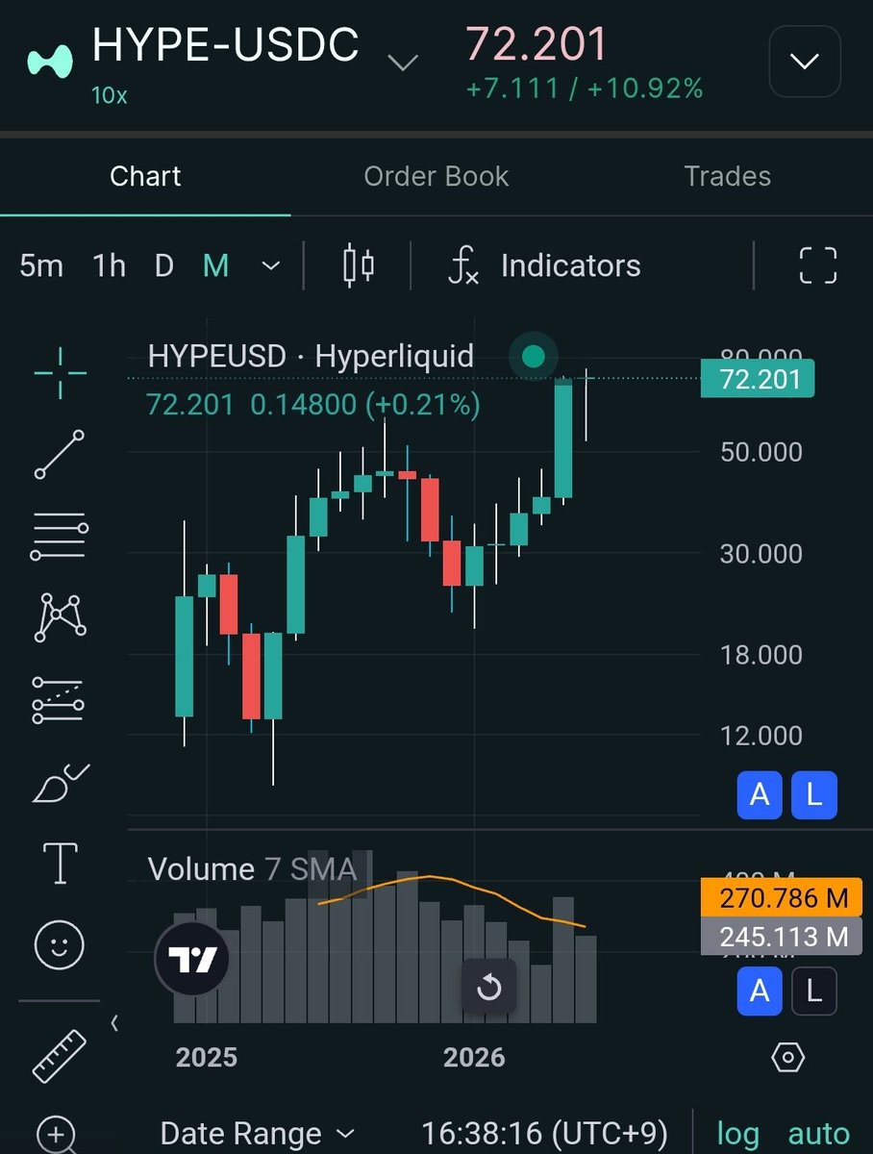
Task: Collapse the drawing toolbar with the small arrow
Action: coord(114,1023)
